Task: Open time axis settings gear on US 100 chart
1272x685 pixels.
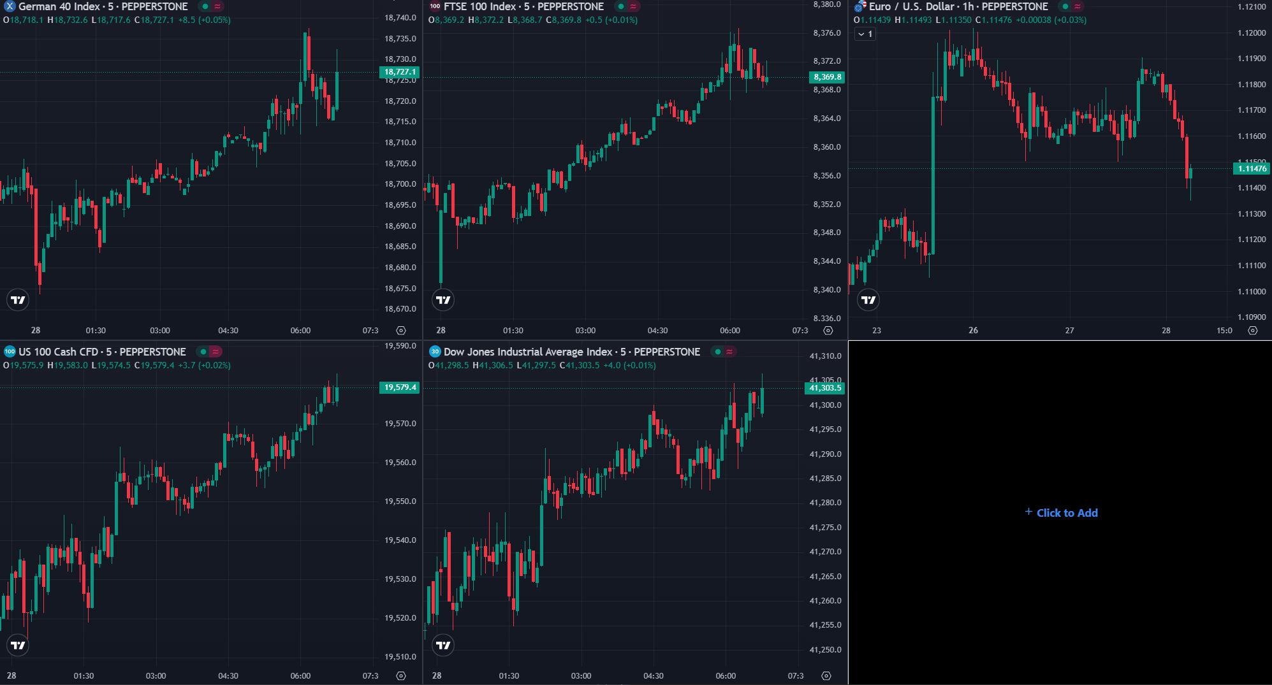Action: (401, 675)
